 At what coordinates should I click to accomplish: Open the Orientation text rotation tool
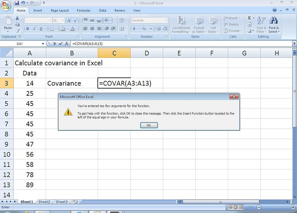point(107,20)
